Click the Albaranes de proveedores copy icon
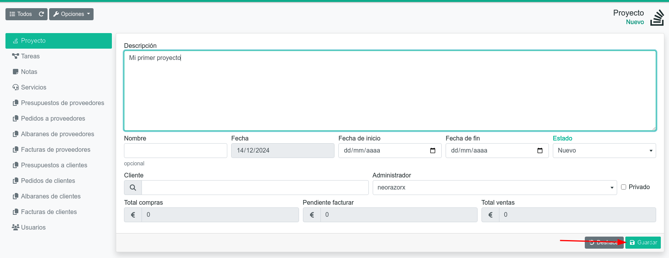669x258 pixels. click(16, 134)
